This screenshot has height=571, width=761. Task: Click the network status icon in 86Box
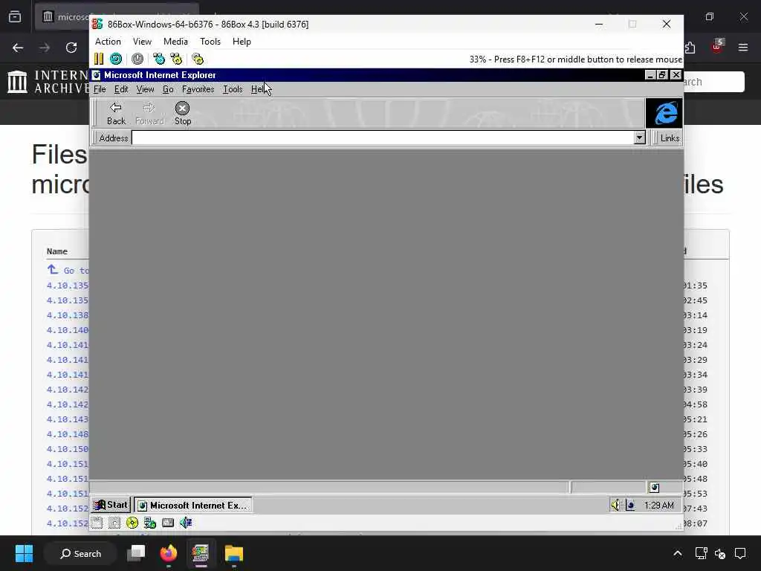point(150,523)
